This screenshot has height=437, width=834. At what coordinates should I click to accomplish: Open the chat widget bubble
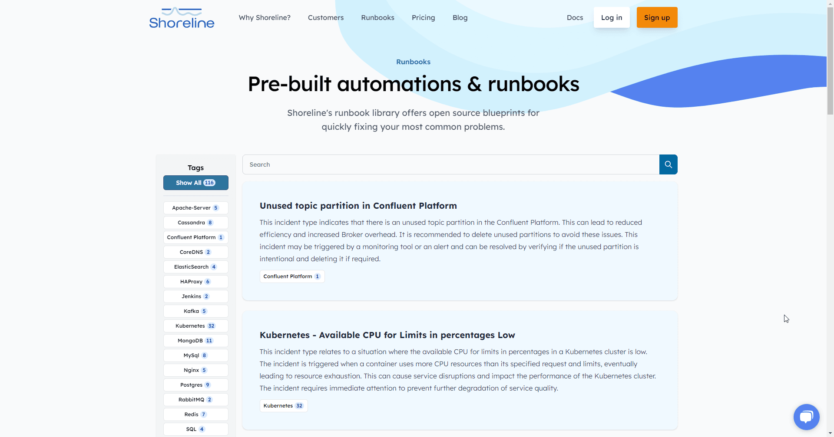[806, 417]
